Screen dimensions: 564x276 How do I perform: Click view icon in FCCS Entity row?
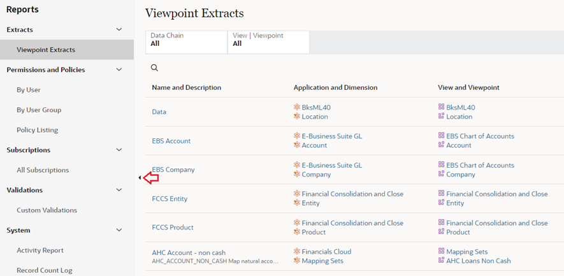[441, 194]
